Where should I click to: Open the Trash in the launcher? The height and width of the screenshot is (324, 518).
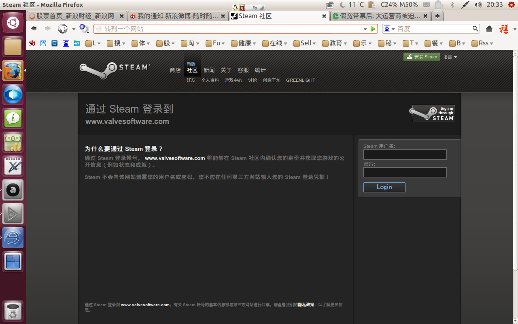(13, 311)
